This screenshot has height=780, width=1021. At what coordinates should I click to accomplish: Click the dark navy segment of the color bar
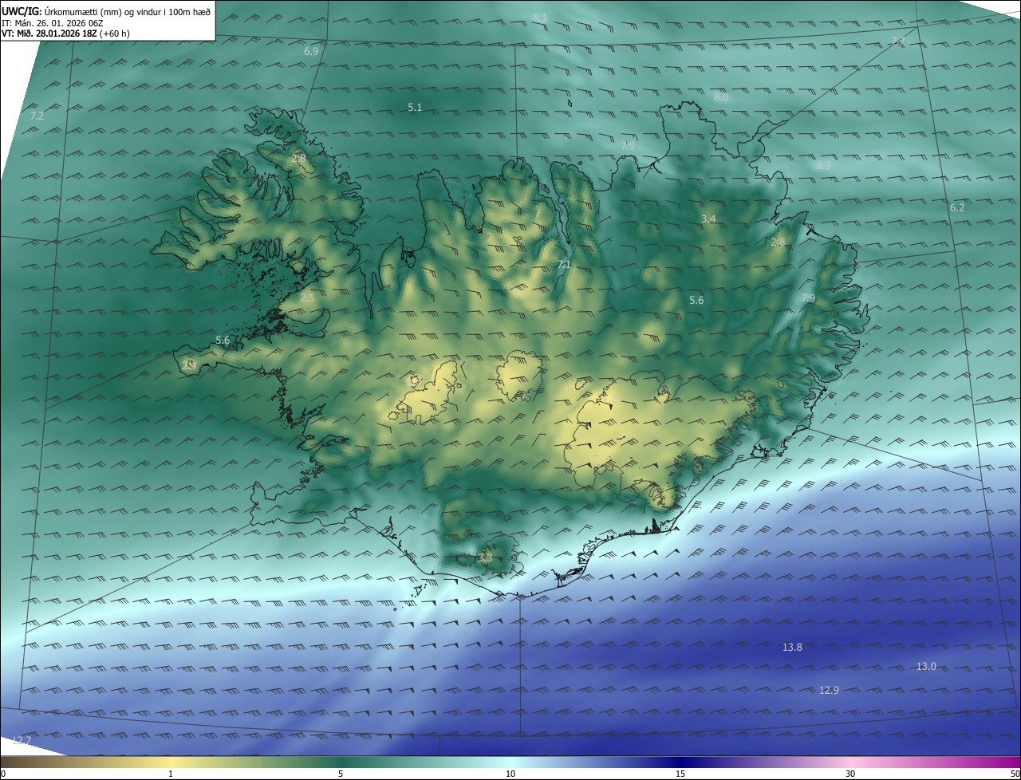(x=680, y=762)
